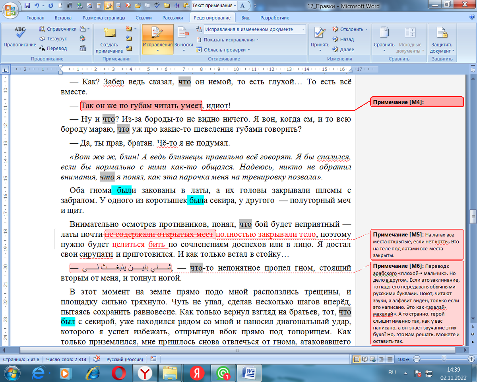Open the Разметка страницы tab
The image size is (477, 382).
pyautogui.click(x=104, y=18)
